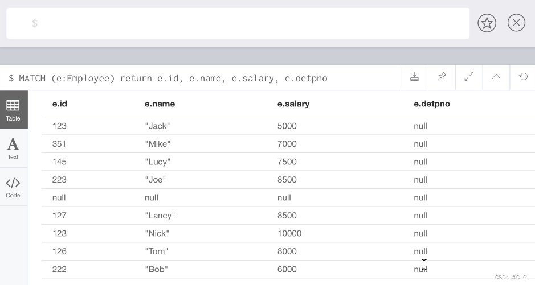Click the "Lancy" name cell
The width and height of the screenshot is (535, 285).
point(160,216)
